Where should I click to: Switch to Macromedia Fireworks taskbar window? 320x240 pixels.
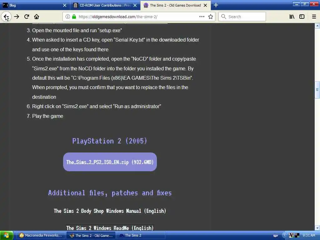coord(41,236)
